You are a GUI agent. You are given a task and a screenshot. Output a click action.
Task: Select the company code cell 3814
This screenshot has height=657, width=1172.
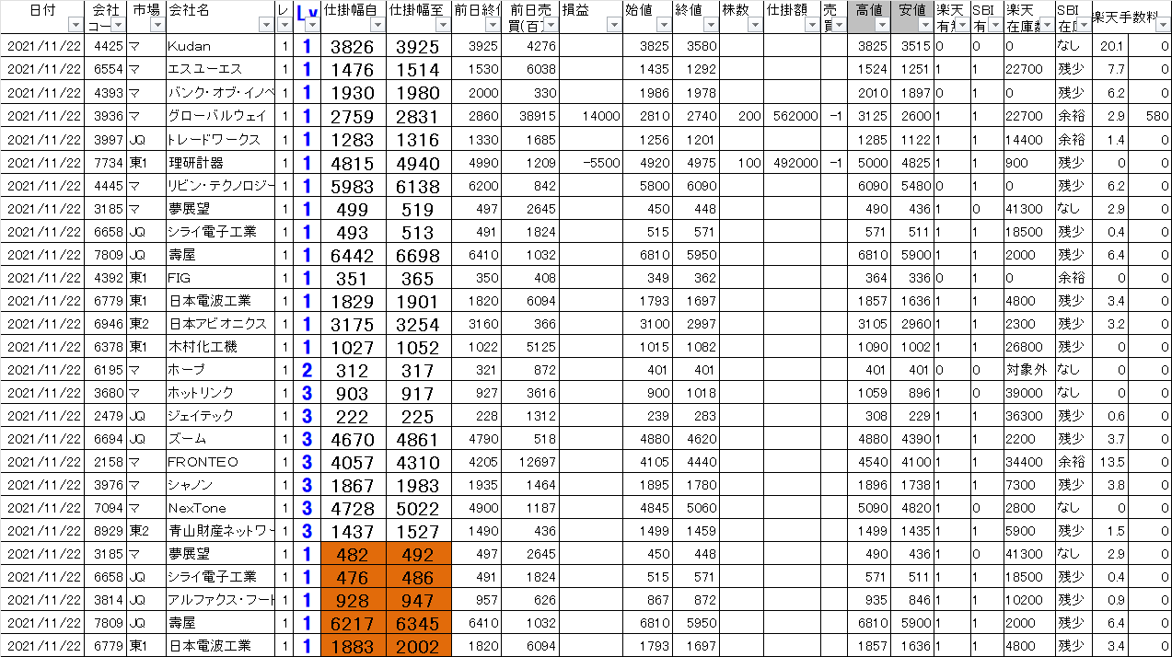click(x=106, y=599)
